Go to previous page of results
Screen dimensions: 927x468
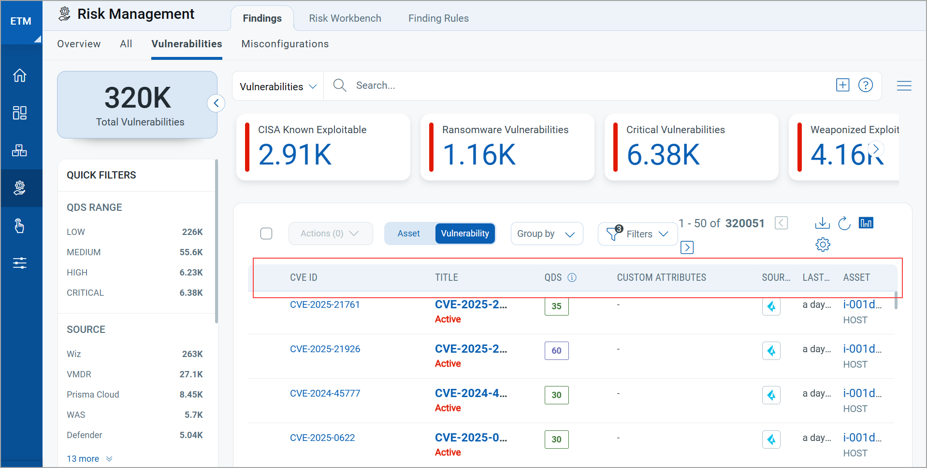click(781, 223)
